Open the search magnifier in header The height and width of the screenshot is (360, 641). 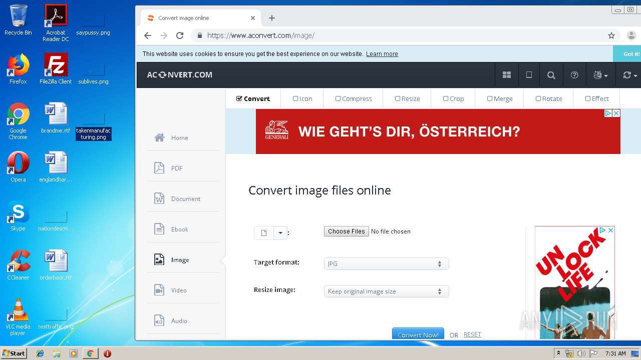(551, 75)
